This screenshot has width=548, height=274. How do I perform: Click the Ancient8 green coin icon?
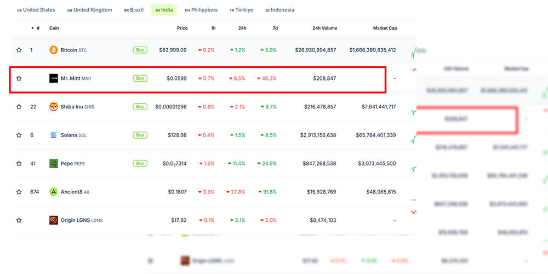[54, 191]
